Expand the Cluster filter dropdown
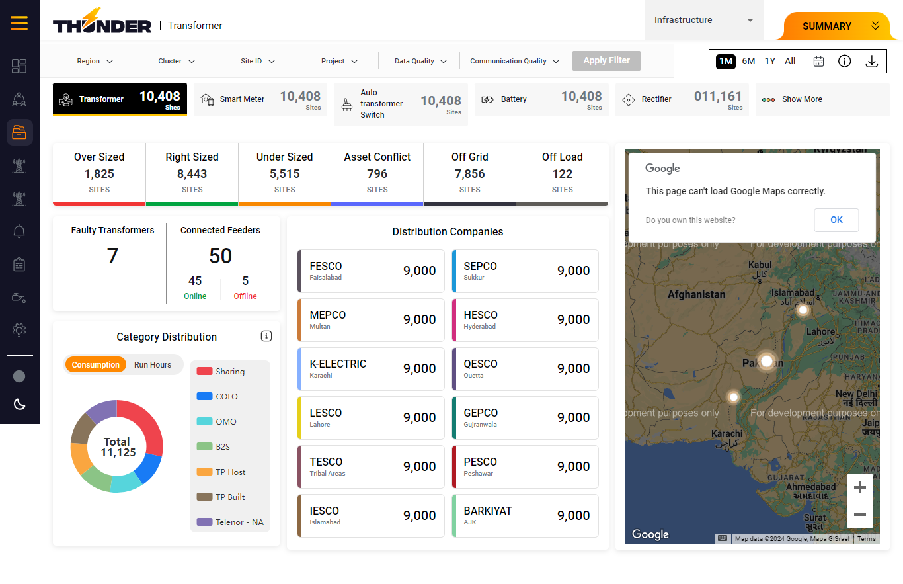The height and width of the screenshot is (584, 903). (x=177, y=61)
